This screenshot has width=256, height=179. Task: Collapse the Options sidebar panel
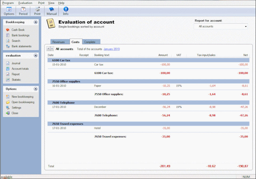pos(36,89)
